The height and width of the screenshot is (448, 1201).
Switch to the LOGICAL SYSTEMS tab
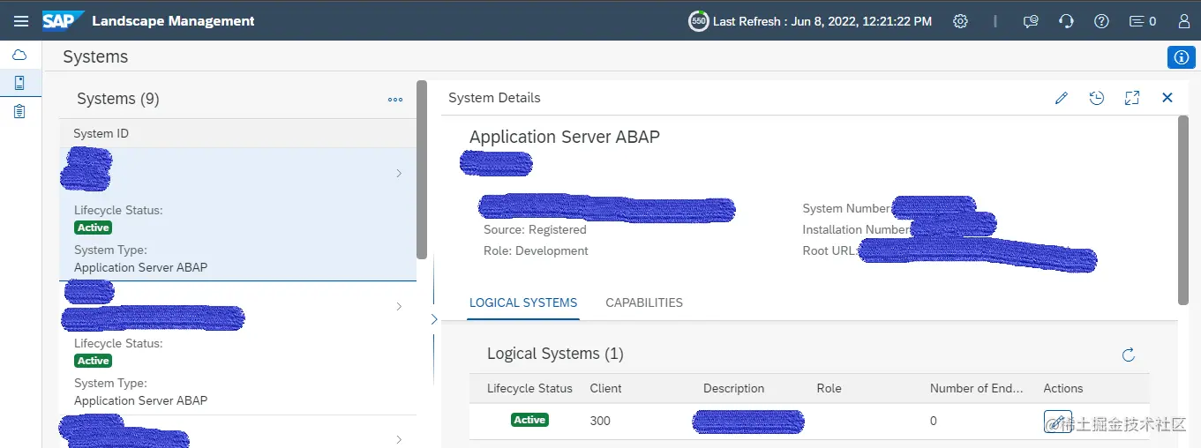point(523,302)
